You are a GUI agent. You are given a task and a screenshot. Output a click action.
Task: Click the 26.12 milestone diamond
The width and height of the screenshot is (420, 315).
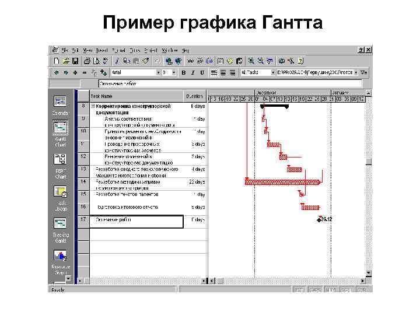tap(318, 220)
